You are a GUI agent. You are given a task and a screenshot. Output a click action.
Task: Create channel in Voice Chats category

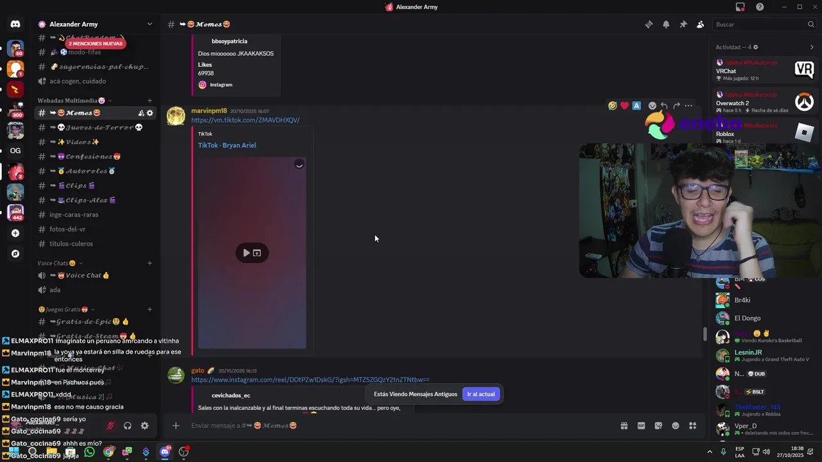150,263
